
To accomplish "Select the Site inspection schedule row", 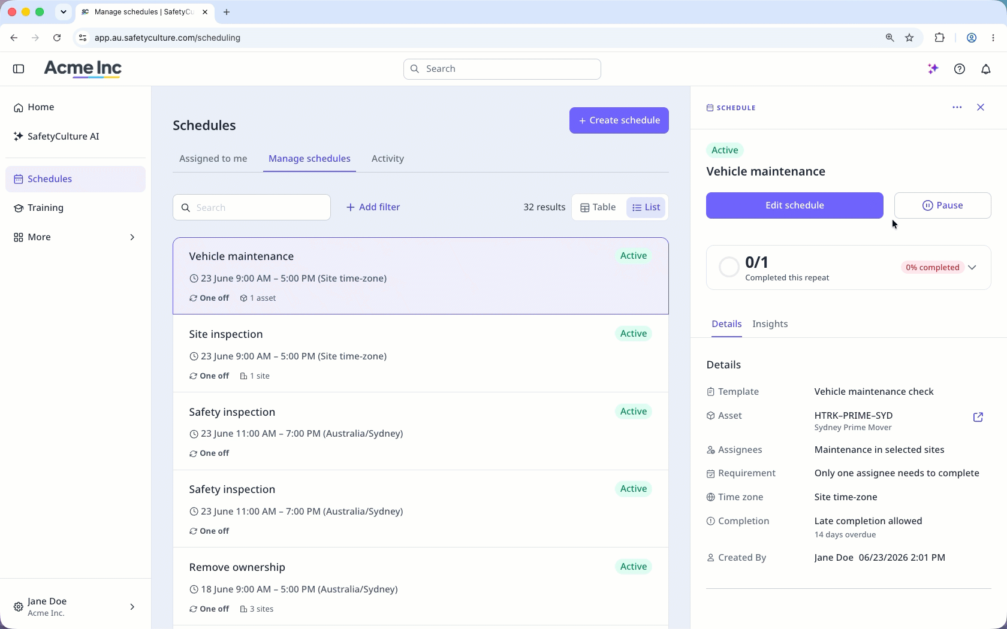I will (x=421, y=353).
